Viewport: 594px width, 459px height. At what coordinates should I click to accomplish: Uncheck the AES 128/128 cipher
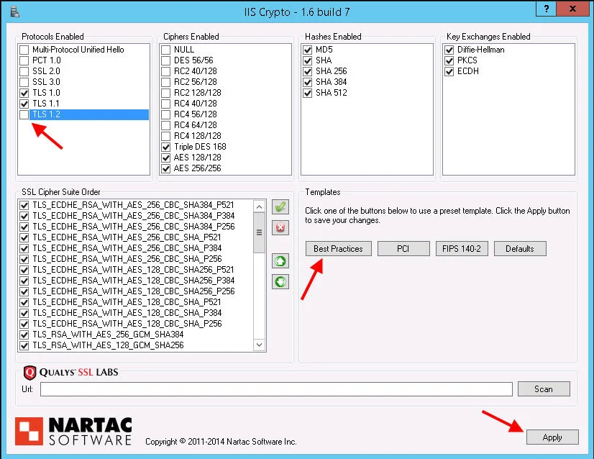click(x=166, y=158)
